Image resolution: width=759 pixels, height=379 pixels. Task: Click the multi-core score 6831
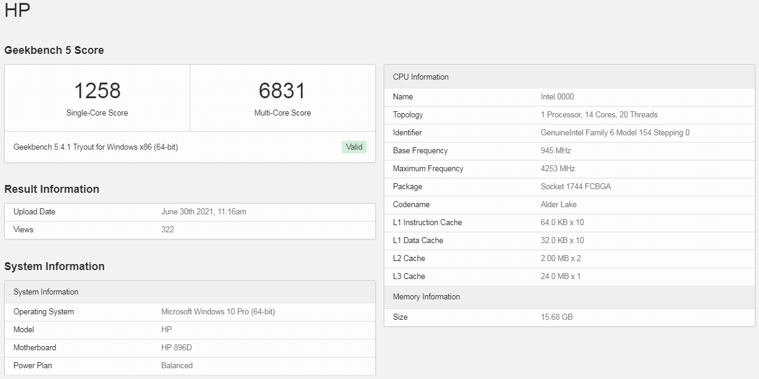tap(282, 91)
